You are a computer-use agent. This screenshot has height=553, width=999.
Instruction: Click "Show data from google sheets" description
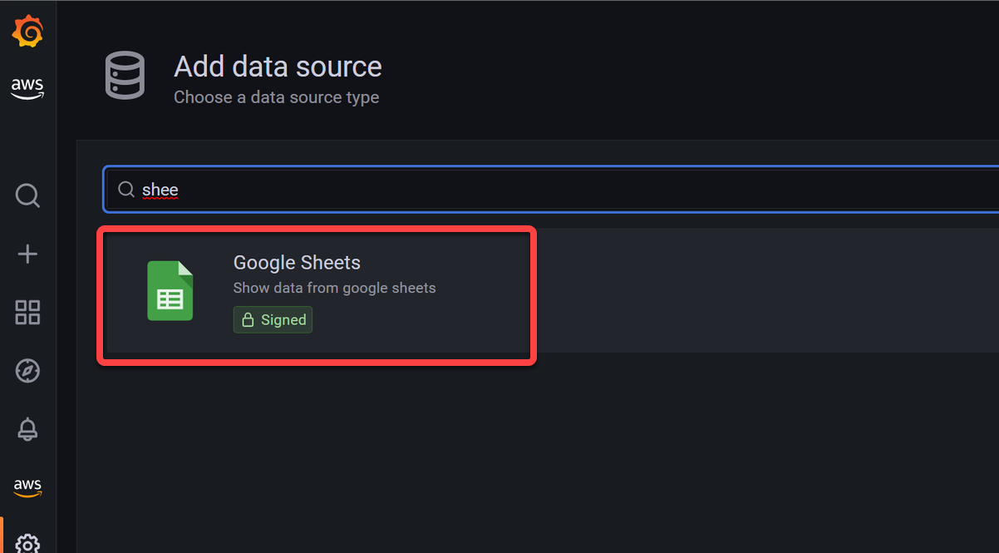334,288
